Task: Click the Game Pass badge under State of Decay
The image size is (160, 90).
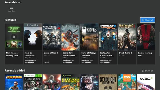Action: [x=87, y=62]
